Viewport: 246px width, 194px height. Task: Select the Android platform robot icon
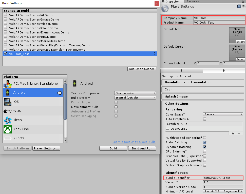click(7, 93)
